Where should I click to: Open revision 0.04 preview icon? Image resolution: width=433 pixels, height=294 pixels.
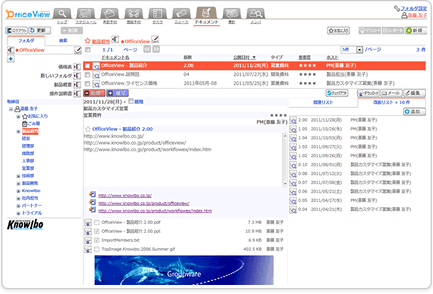click(x=293, y=209)
